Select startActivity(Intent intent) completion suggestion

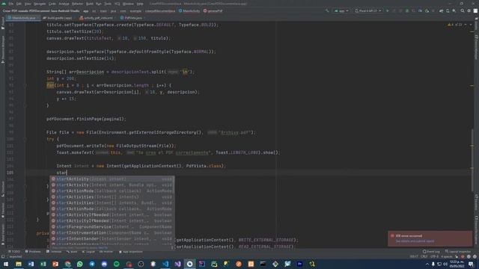click(x=112, y=179)
